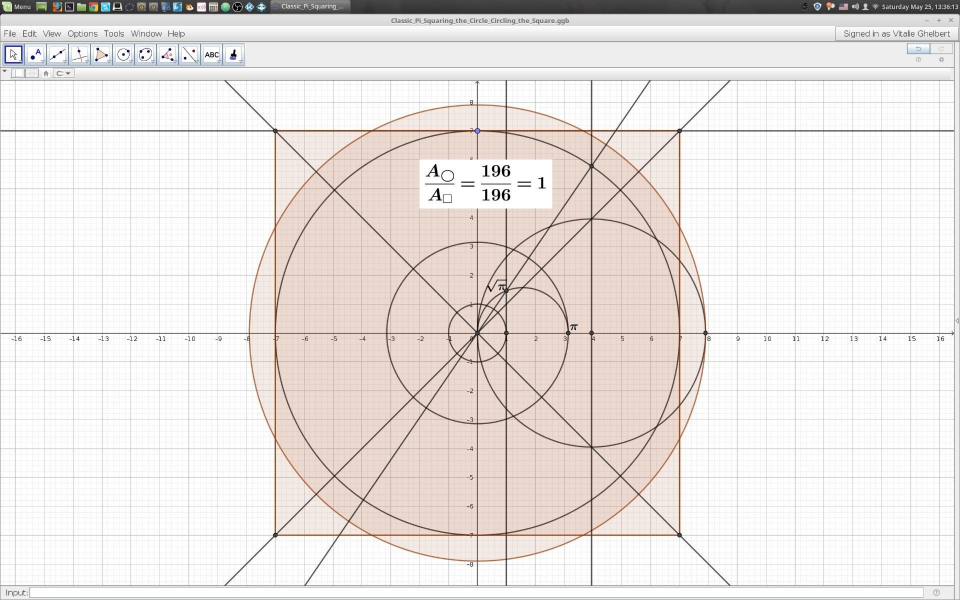This screenshot has width=960, height=600.
Task: Click Signed in as Vitalie Ghelbert button
Action: point(897,33)
